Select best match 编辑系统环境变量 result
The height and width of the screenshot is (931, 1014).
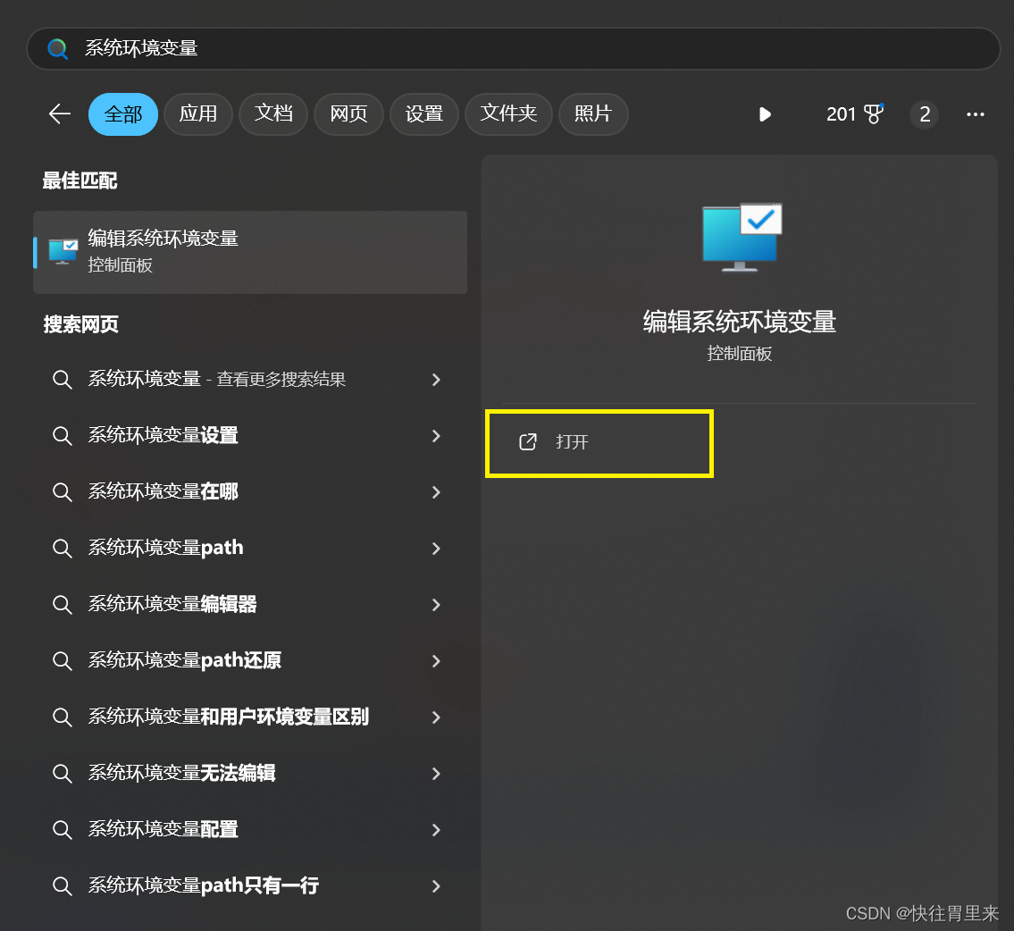point(250,252)
